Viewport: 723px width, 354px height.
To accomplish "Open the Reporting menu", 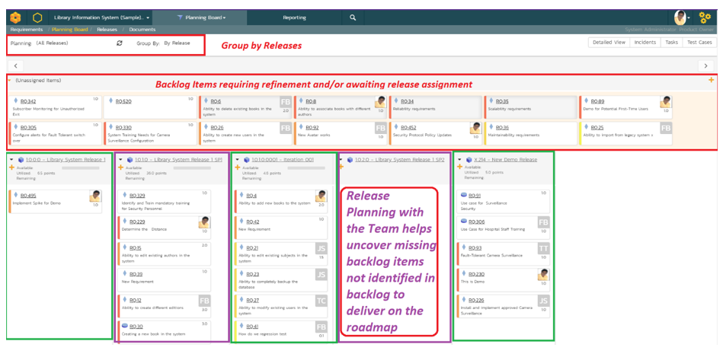I will tap(294, 17).
